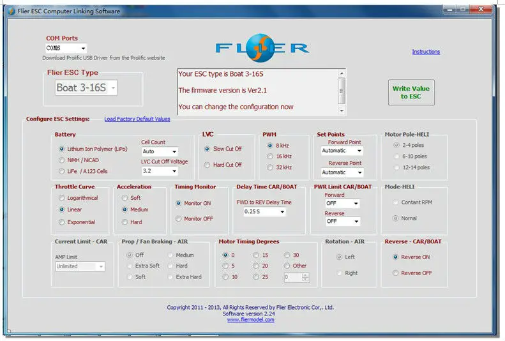Select the Reverse OFF option
Viewport: 505px width, 341px height.
point(396,273)
